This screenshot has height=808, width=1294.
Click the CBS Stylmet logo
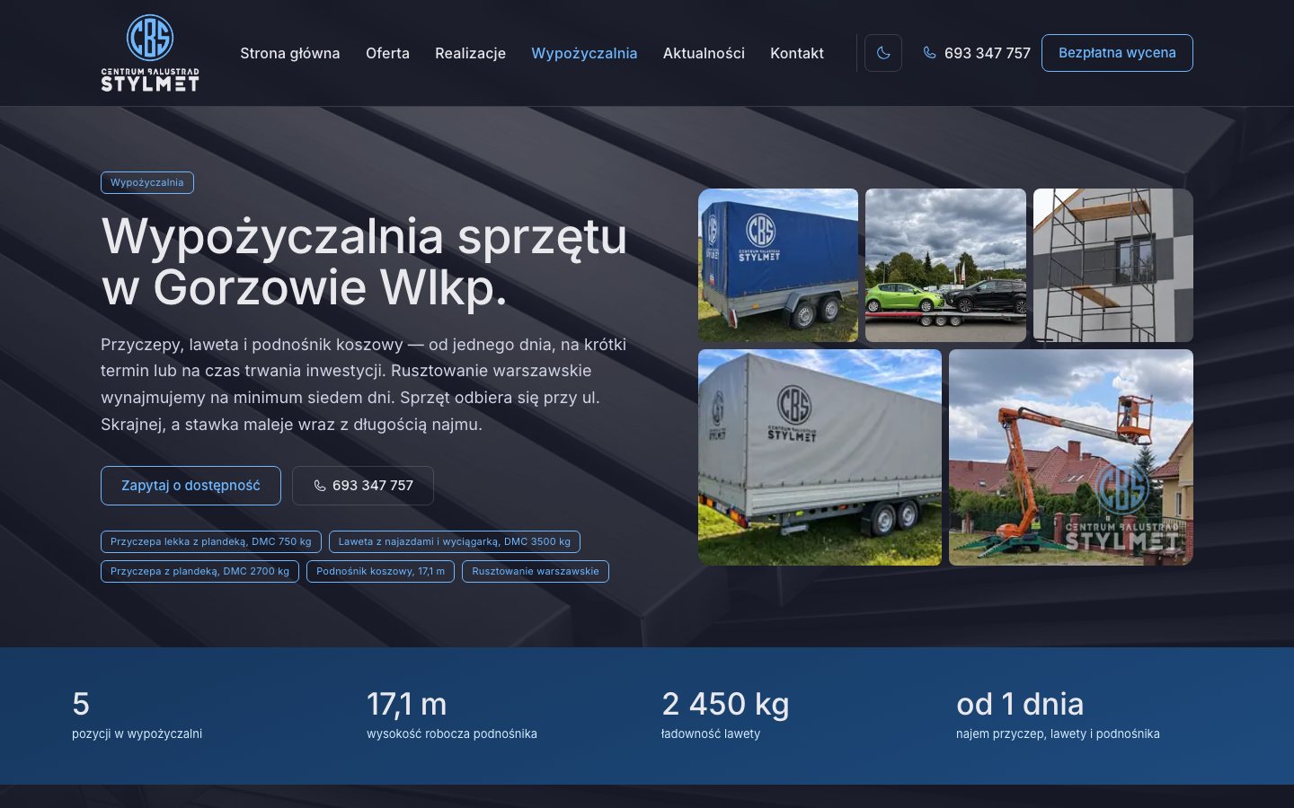click(x=150, y=53)
